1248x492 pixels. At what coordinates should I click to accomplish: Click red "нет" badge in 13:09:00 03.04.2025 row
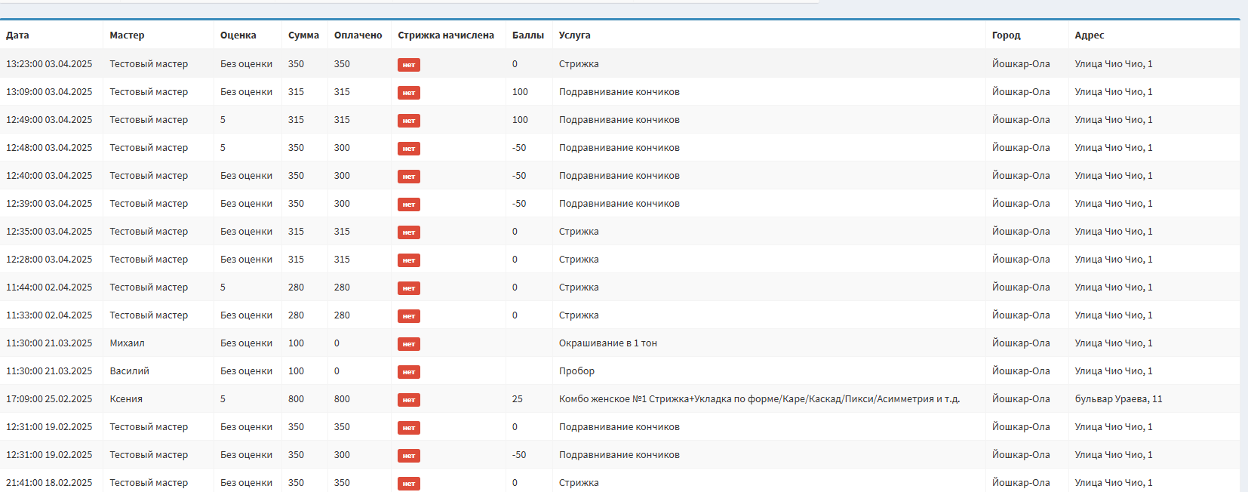click(409, 93)
